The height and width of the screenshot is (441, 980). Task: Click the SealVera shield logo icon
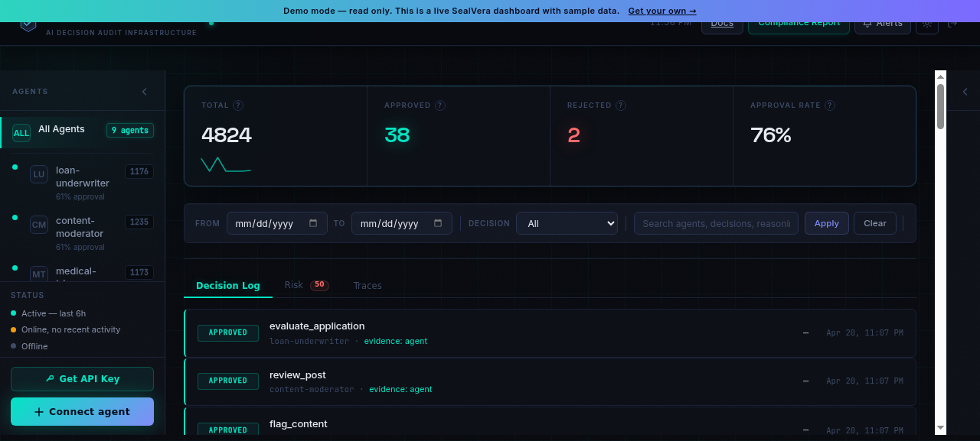point(28,24)
